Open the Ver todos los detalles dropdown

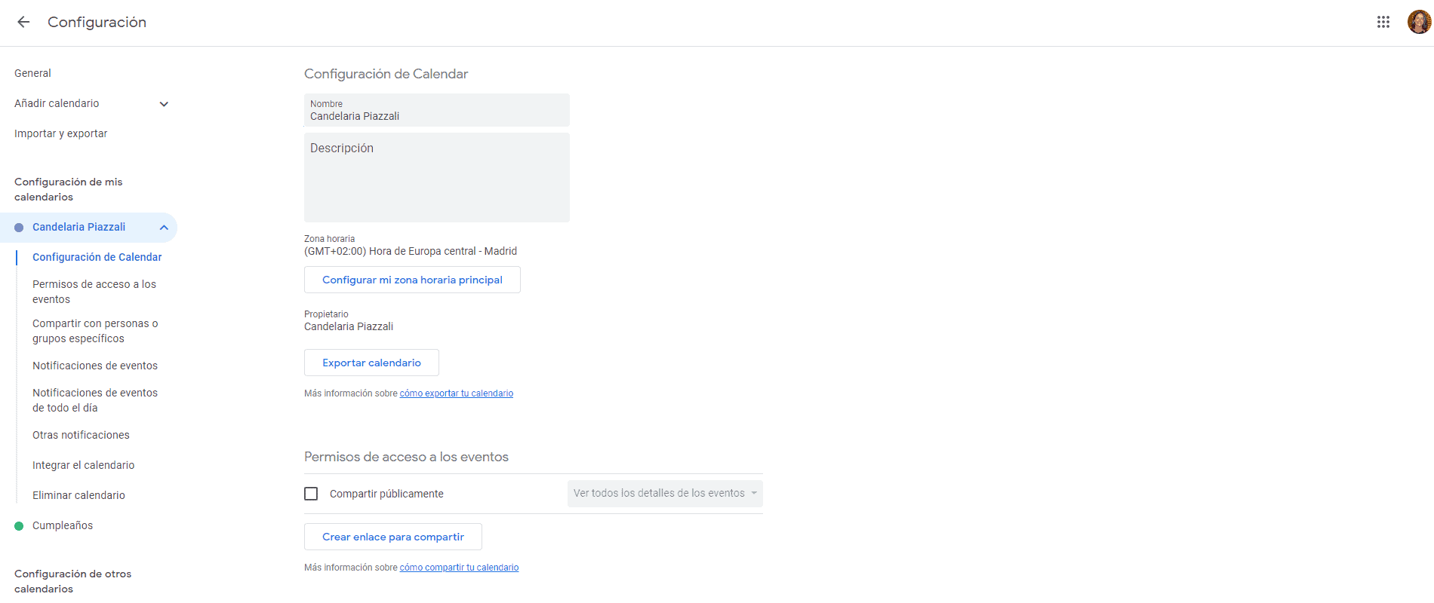(665, 494)
